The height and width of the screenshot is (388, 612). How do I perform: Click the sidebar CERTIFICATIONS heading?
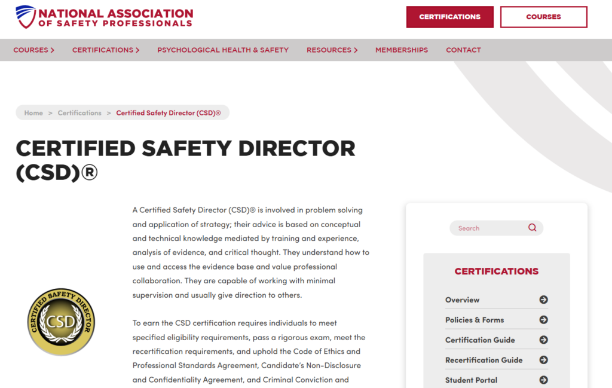click(497, 271)
